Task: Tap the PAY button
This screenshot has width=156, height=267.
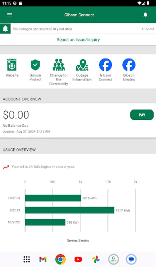Action: coord(142,115)
